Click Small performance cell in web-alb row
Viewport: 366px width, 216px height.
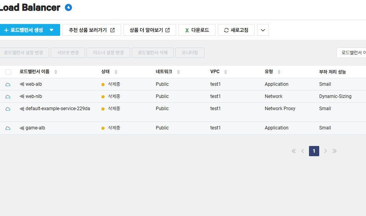coord(325,84)
